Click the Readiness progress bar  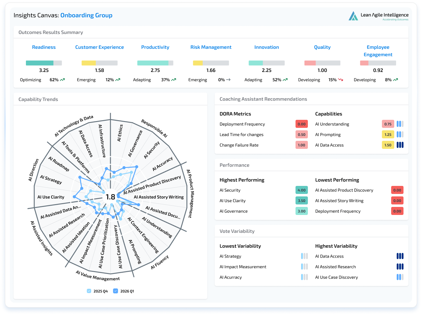44,63
